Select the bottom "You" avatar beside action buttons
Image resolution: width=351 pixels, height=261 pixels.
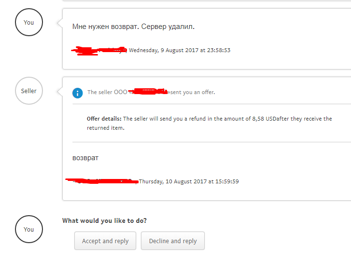[29, 229]
